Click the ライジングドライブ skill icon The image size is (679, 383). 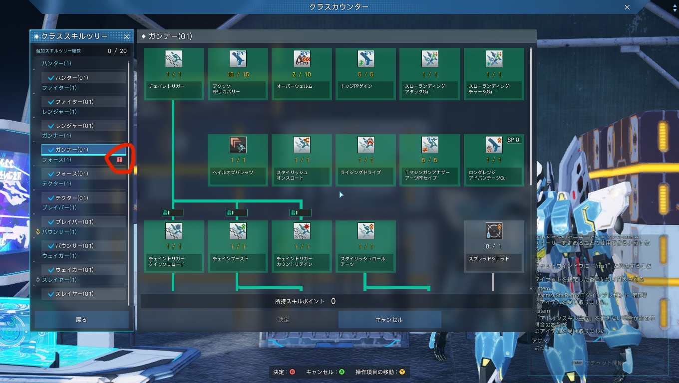(x=365, y=145)
